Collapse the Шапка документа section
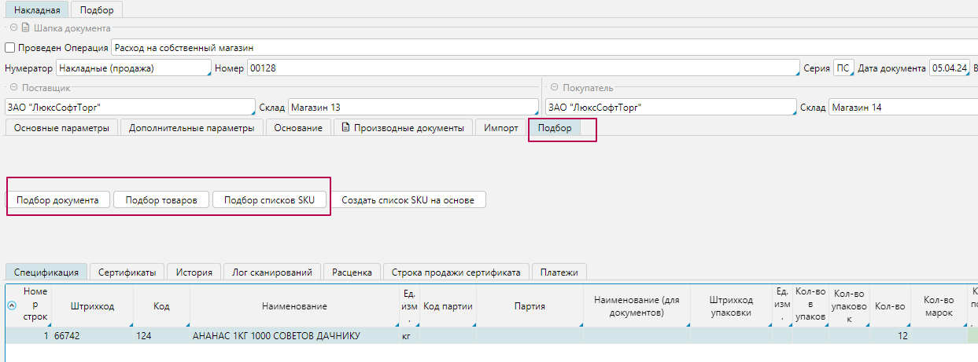 tap(14, 27)
